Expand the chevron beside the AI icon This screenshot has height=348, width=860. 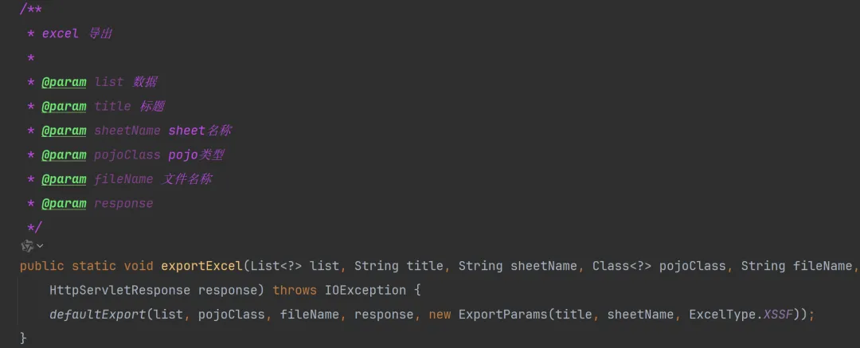pos(40,245)
